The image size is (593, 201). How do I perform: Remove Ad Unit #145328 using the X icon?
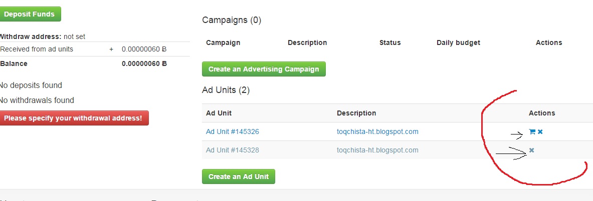point(531,150)
